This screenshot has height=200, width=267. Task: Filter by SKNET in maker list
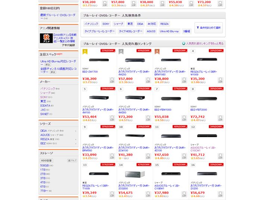44,114
